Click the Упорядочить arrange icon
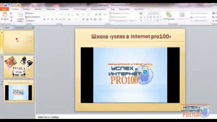 click(169, 15)
